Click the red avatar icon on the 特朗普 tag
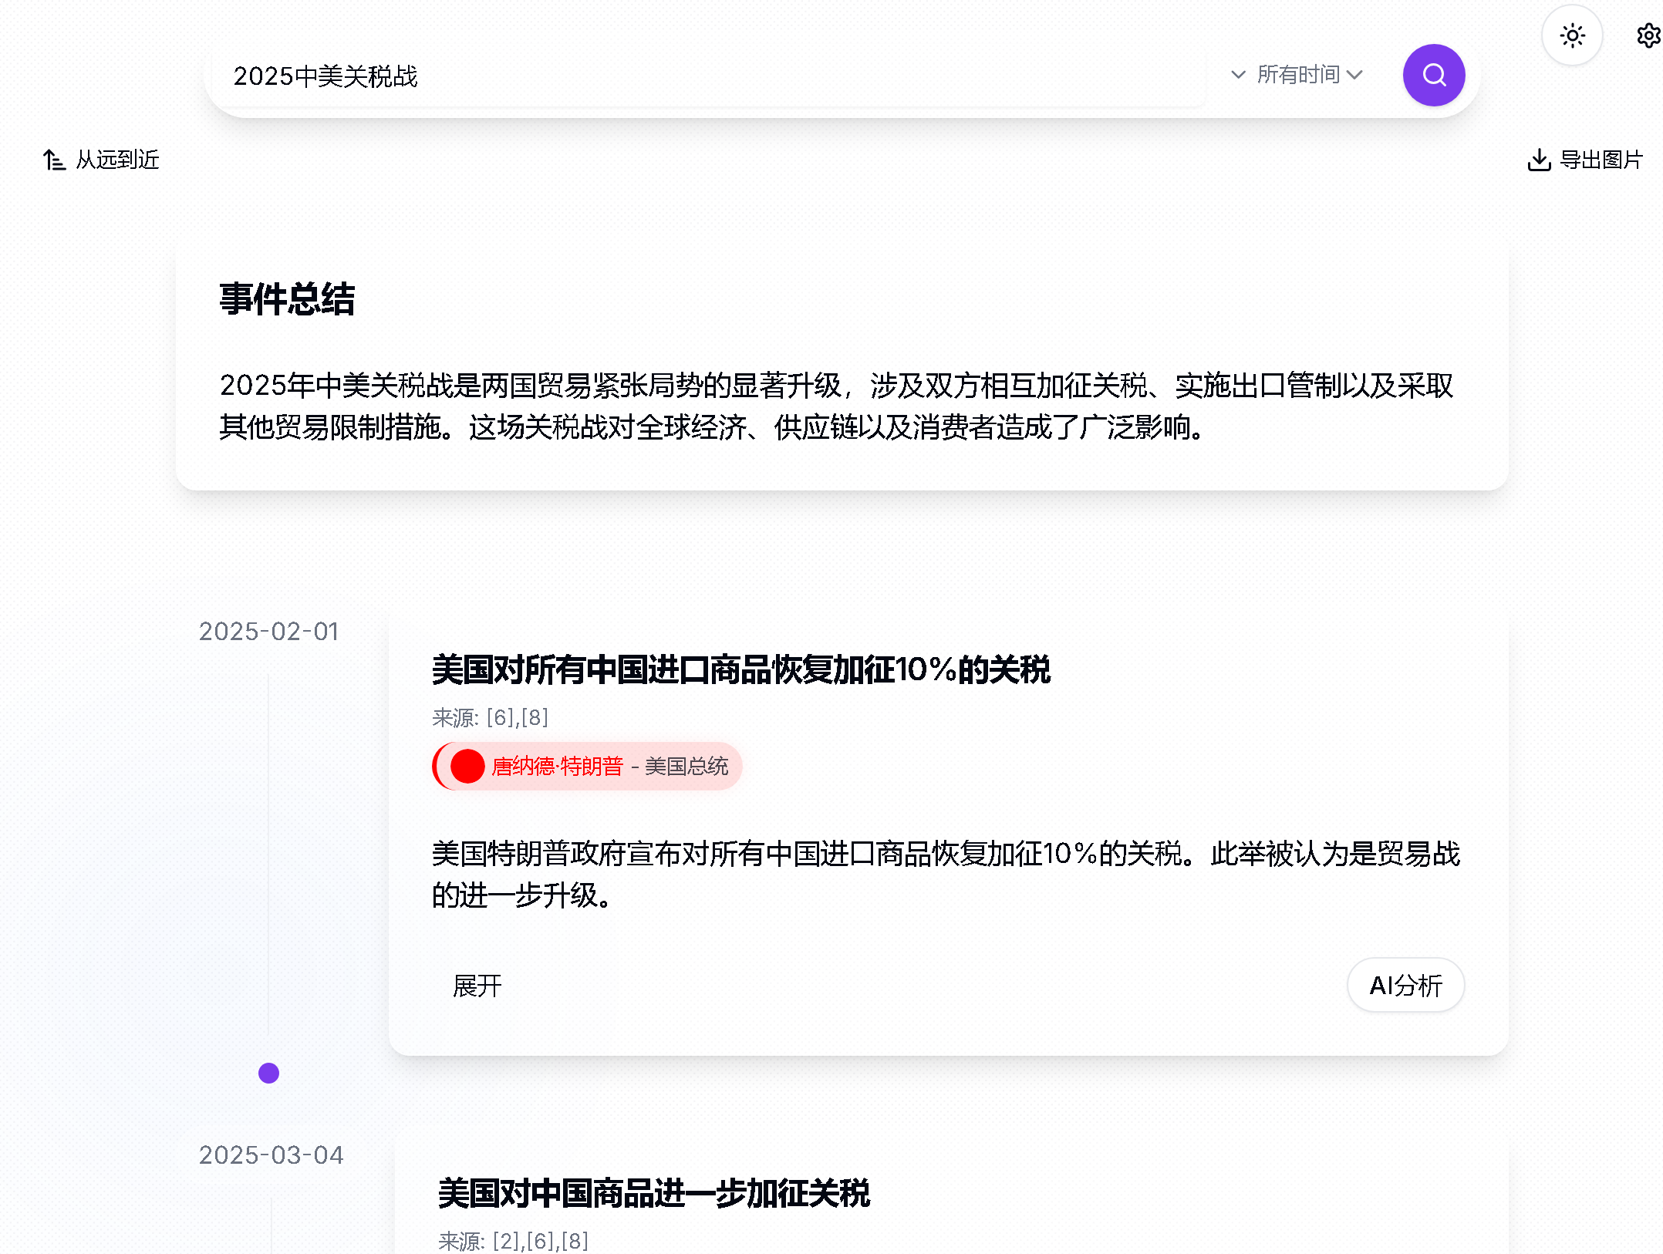The width and height of the screenshot is (1663, 1254). click(467, 766)
